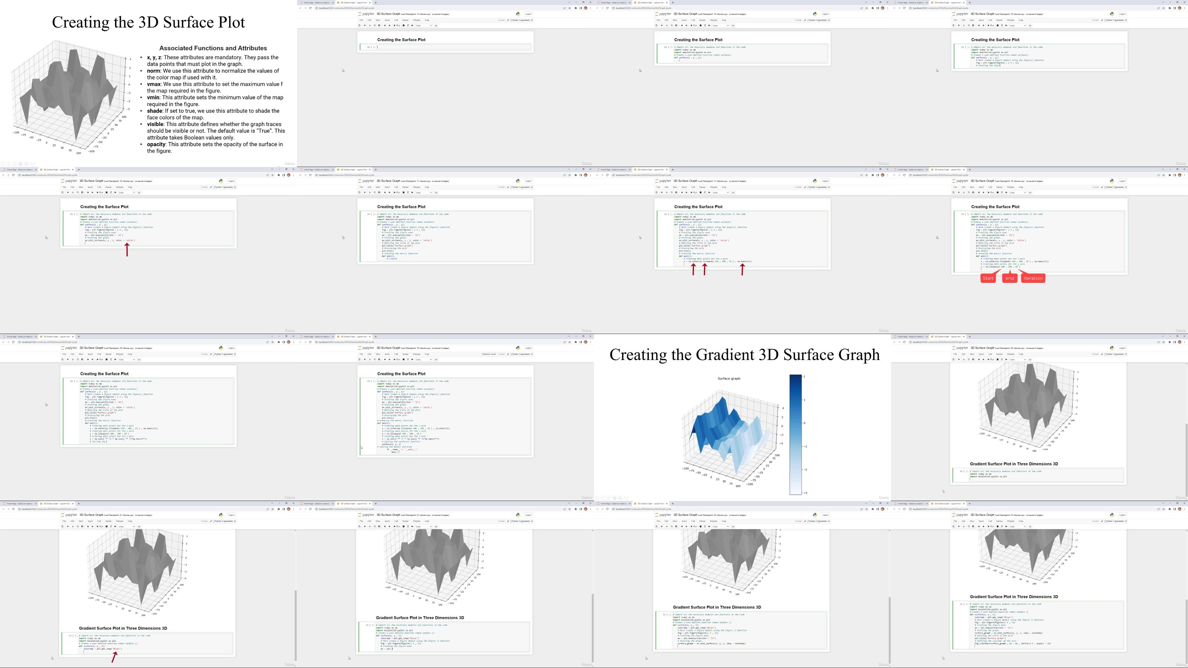This screenshot has width=1188, height=668.
Task: In the colorbar code frame, open the Code dropdown
Action: [1018, 527]
